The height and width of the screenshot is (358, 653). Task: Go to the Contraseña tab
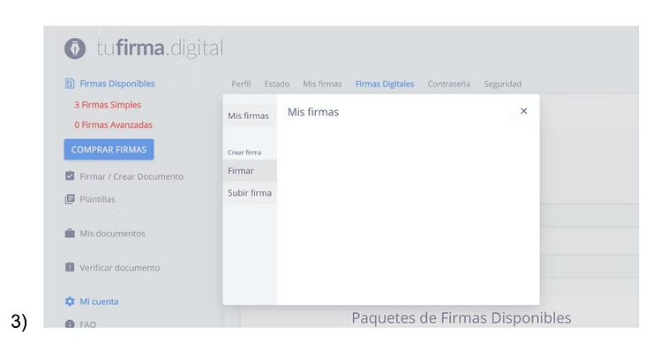pyautogui.click(x=448, y=84)
